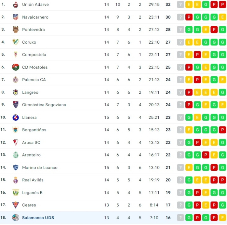The height and width of the screenshot is (225, 227).
Task: Click the Salamanca UDS team logo
Action: tap(16, 218)
